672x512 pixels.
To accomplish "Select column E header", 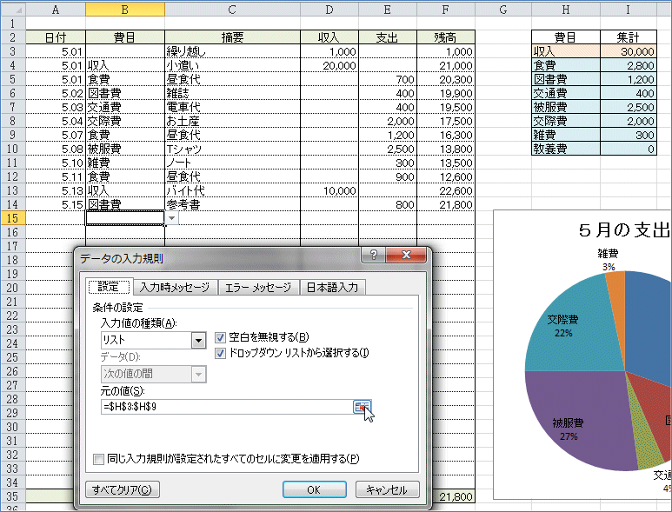I will (388, 10).
